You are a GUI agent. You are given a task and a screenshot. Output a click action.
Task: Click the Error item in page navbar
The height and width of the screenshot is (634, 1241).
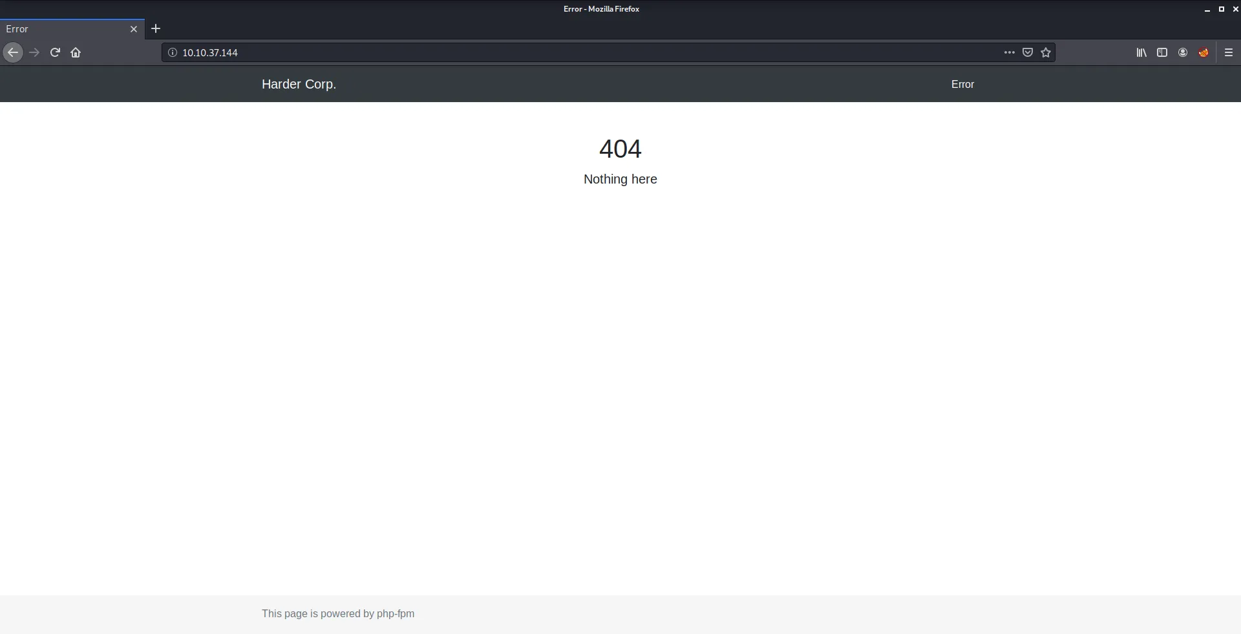tap(962, 84)
